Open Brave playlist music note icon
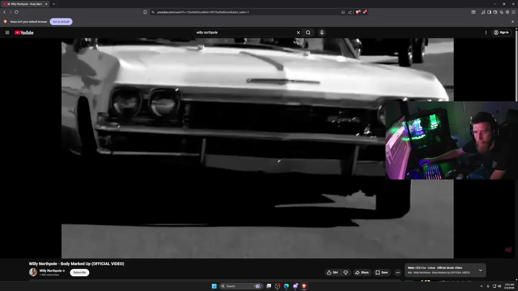Image resolution: width=518 pixels, height=291 pixels. tap(483, 12)
